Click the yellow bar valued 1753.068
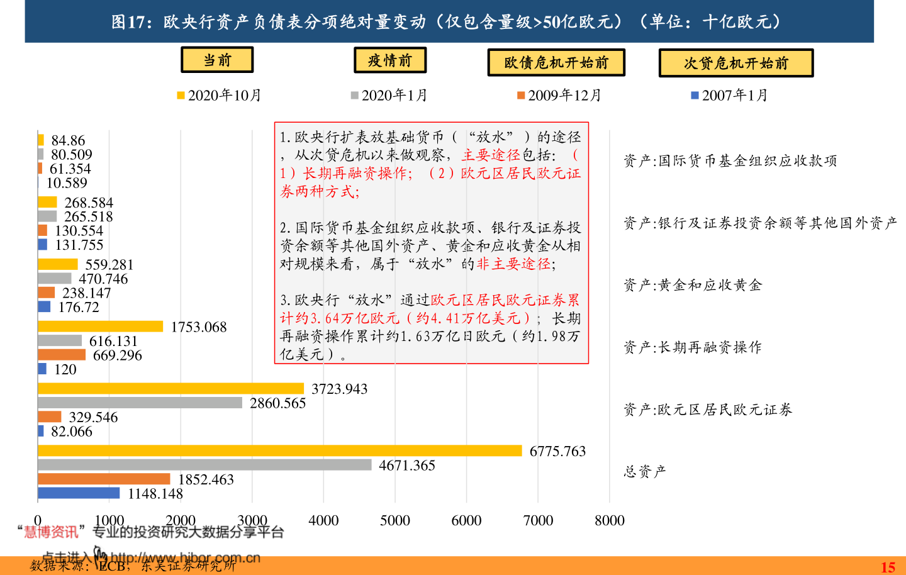The height and width of the screenshot is (575, 906). click(x=100, y=327)
